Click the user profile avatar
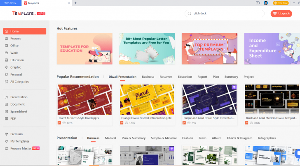The image size is (300, 166). [x=266, y=3]
